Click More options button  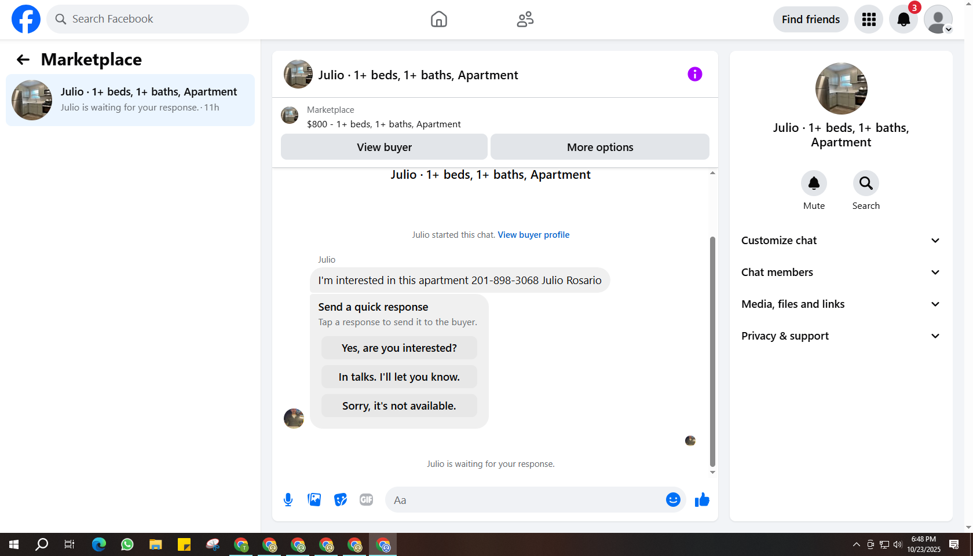coord(600,147)
